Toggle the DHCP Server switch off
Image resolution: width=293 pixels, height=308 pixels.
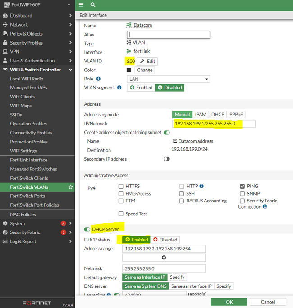[87, 229]
